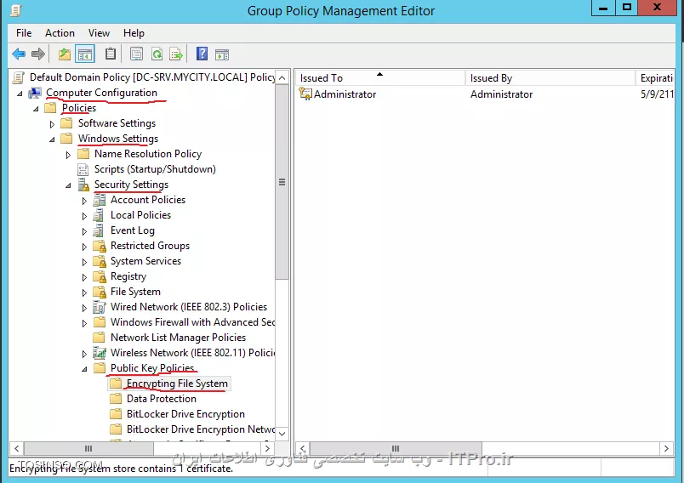Click the Local Policies icon
The width and height of the screenshot is (684, 483).
pyautogui.click(x=99, y=215)
